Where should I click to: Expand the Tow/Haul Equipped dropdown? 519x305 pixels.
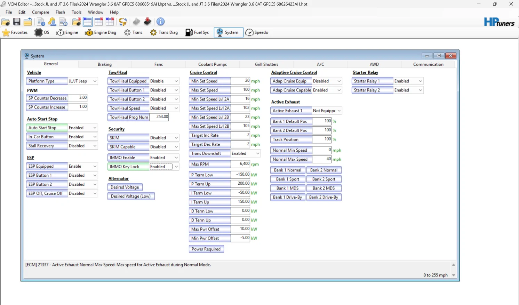(176, 81)
